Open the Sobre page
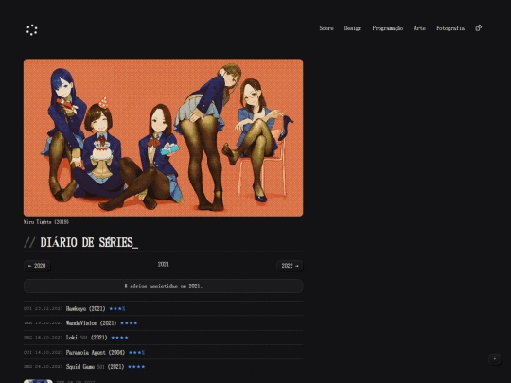The width and height of the screenshot is (511, 383). pos(326,28)
